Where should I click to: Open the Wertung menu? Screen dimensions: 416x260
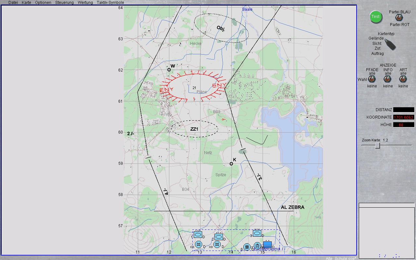click(x=85, y=2)
